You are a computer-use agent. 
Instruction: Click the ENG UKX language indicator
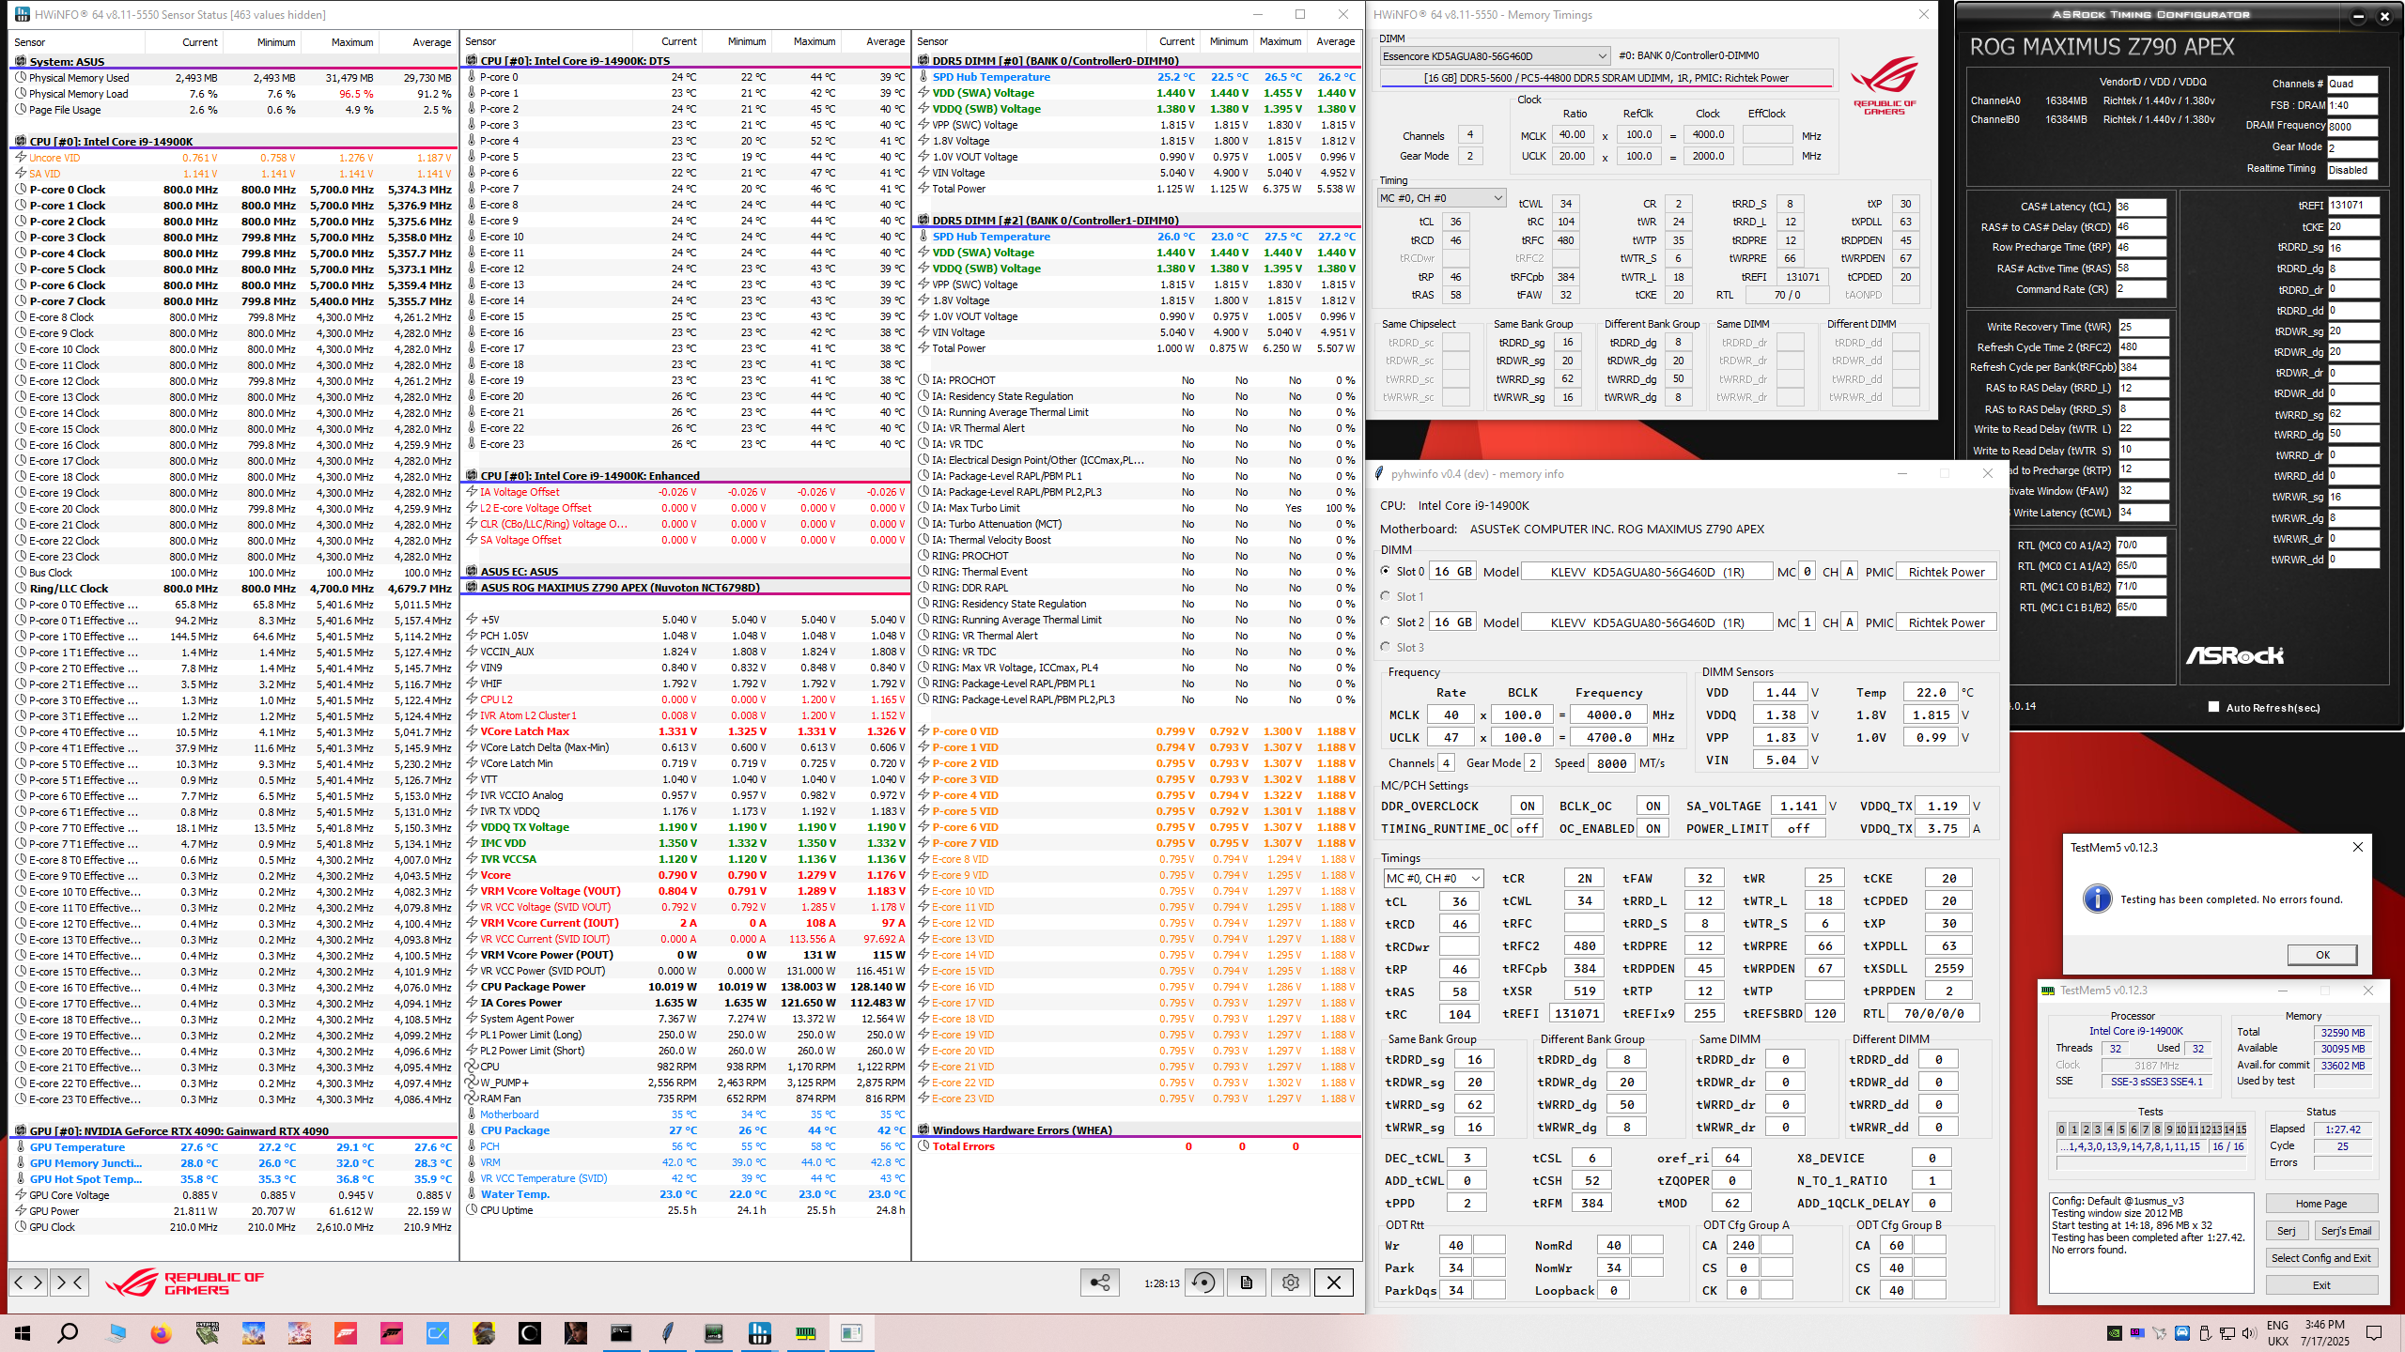tap(2277, 1333)
